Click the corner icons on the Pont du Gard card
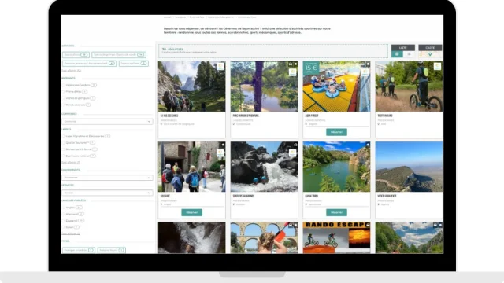 click(x=293, y=226)
